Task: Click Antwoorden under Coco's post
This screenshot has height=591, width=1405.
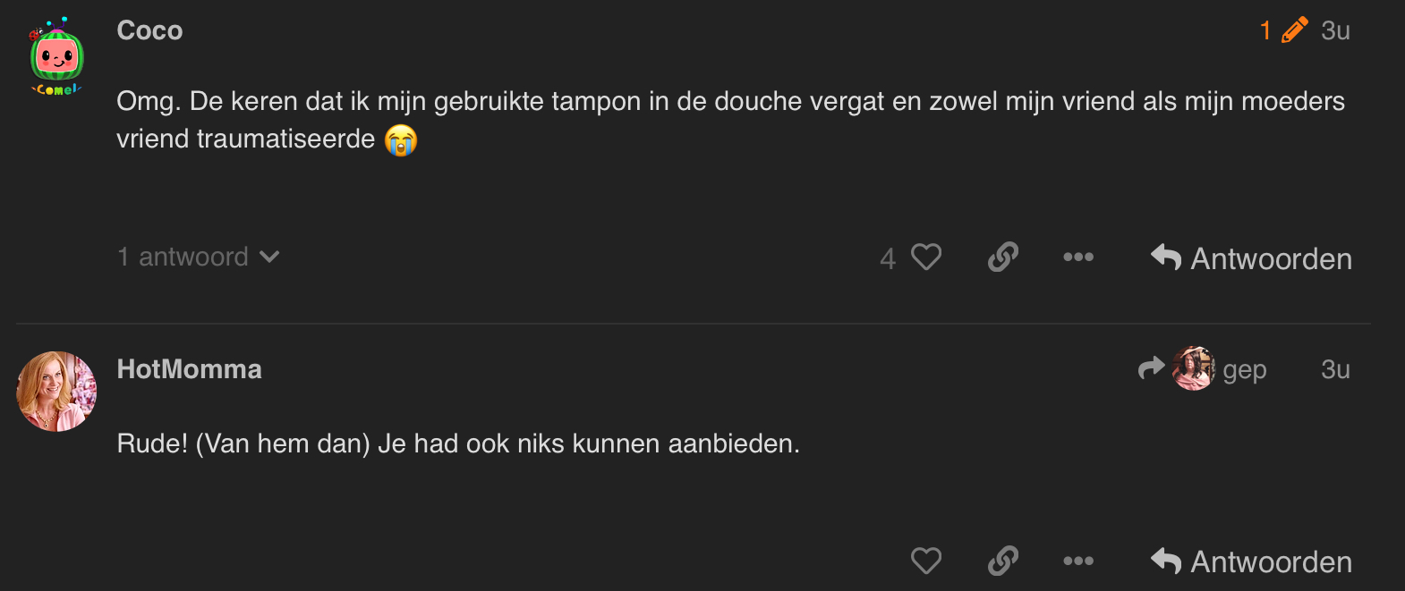Action: click(1252, 258)
